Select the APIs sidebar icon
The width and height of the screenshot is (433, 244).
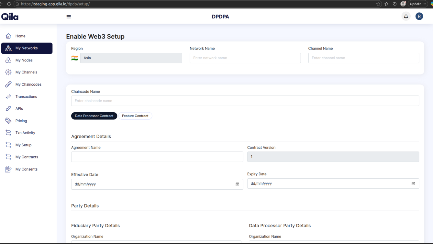[8, 108]
